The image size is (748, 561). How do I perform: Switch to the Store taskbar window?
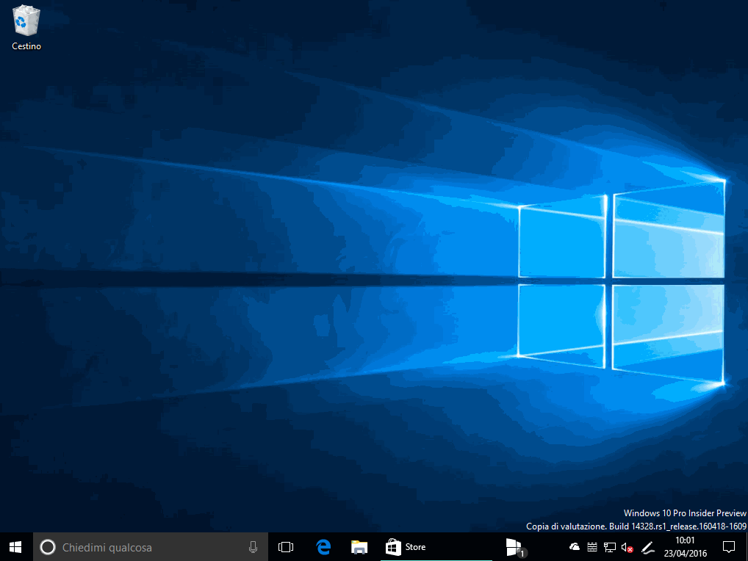click(436, 547)
